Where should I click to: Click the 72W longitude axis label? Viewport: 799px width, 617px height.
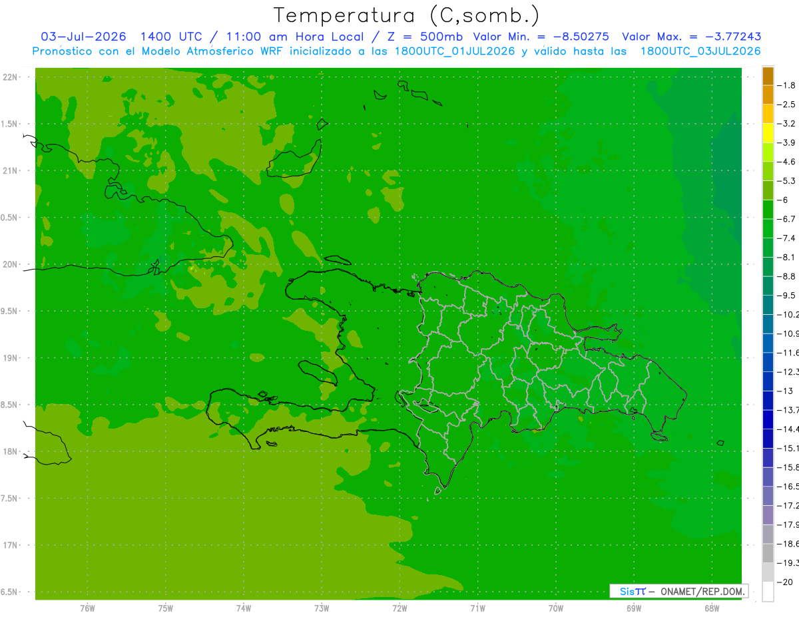[x=400, y=608]
